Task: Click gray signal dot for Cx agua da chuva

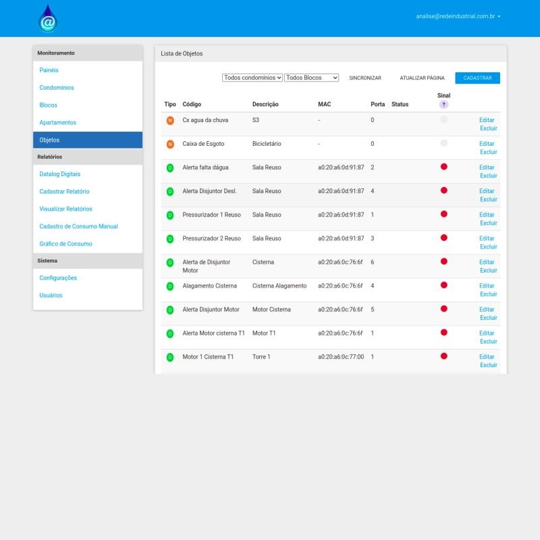Action: [x=443, y=119]
